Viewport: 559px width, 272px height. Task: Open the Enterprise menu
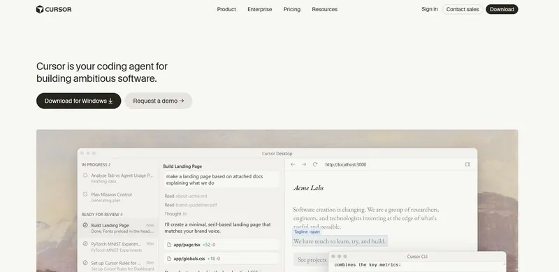259,9
